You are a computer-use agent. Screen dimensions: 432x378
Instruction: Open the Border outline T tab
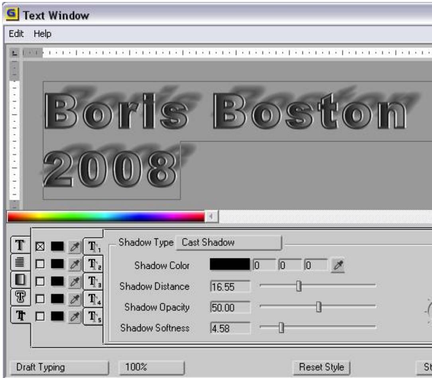click(x=20, y=297)
